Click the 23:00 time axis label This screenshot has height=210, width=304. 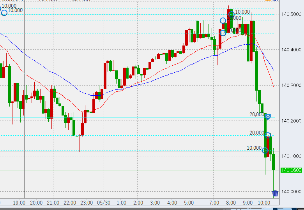pos(87,203)
